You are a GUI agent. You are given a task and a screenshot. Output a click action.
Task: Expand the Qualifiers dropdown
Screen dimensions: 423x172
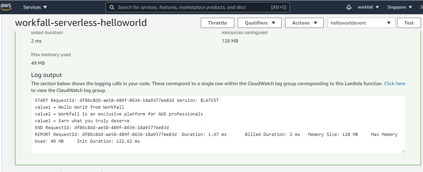(259, 23)
